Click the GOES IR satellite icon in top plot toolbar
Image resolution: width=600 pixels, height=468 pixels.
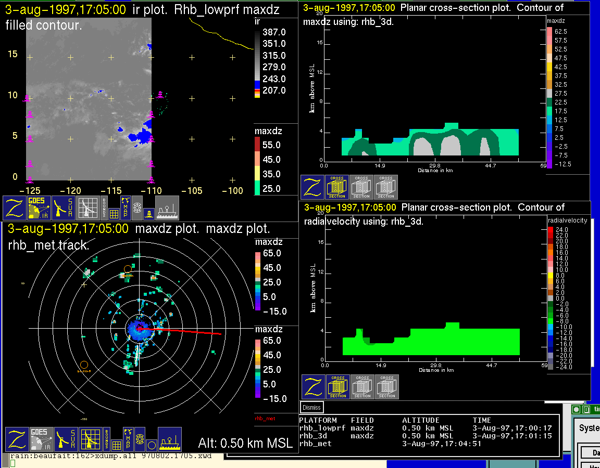[40, 208]
